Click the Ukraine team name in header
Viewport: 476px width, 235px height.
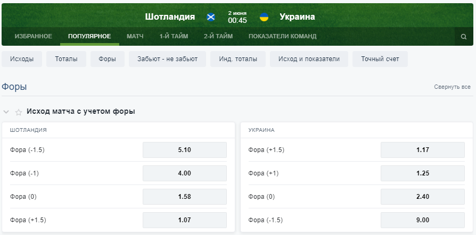tap(297, 17)
